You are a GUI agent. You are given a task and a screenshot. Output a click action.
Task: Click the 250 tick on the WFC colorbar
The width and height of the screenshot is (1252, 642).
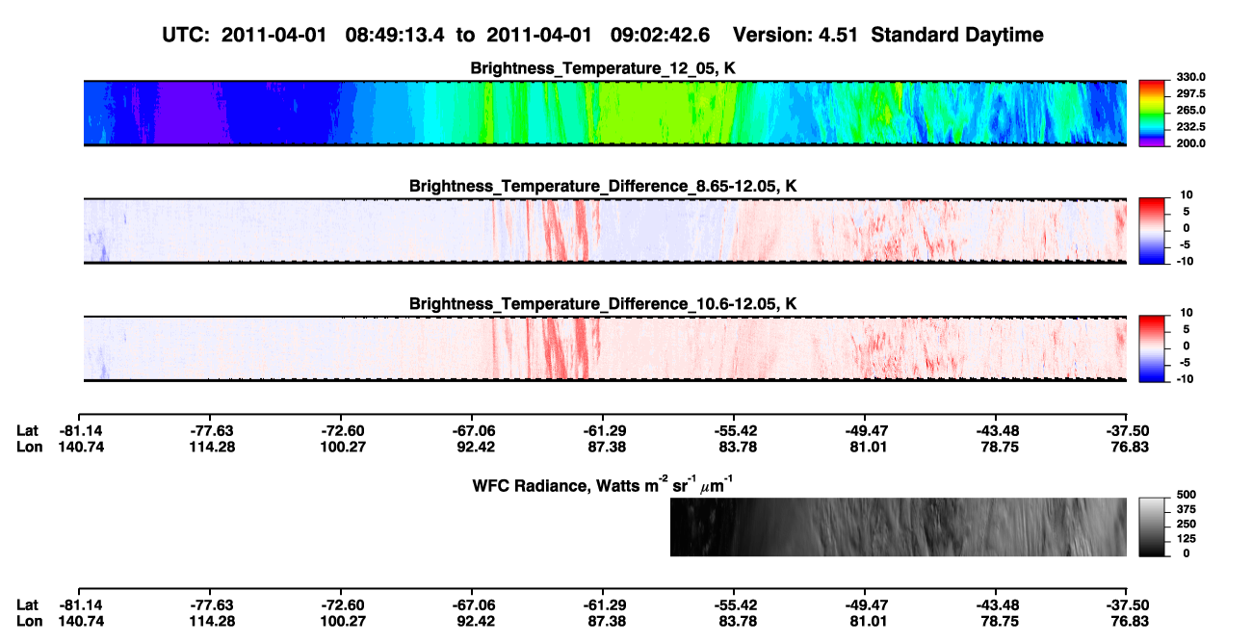click(x=1185, y=524)
